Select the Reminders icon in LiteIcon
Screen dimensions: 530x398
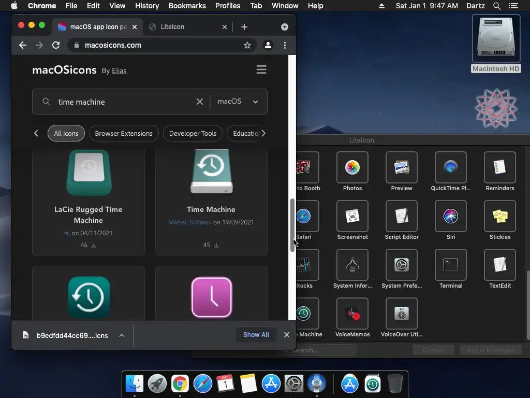coord(500,167)
